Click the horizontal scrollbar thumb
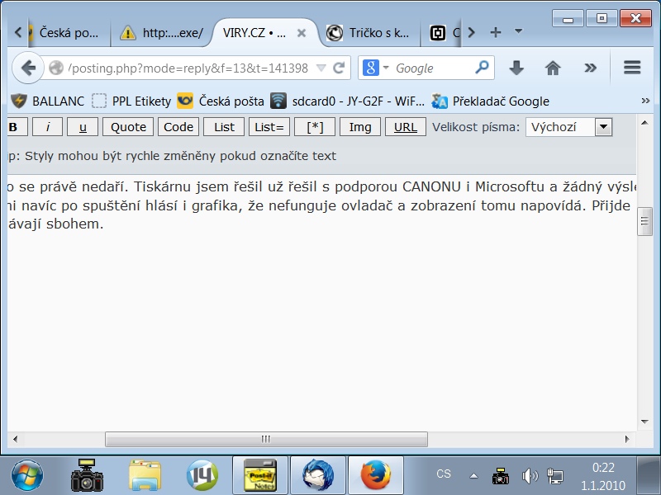661x495 pixels. tap(264, 439)
